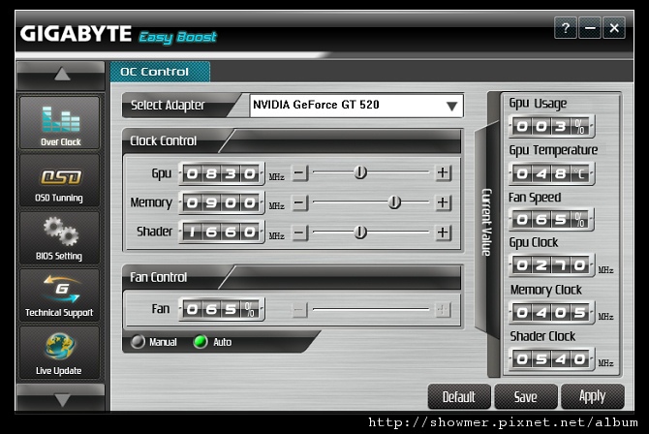The height and width of the screenshot is (434, 649).
Task: Switch to the OC Control tab
Action: pyautogui.click(x=160, y=72)
